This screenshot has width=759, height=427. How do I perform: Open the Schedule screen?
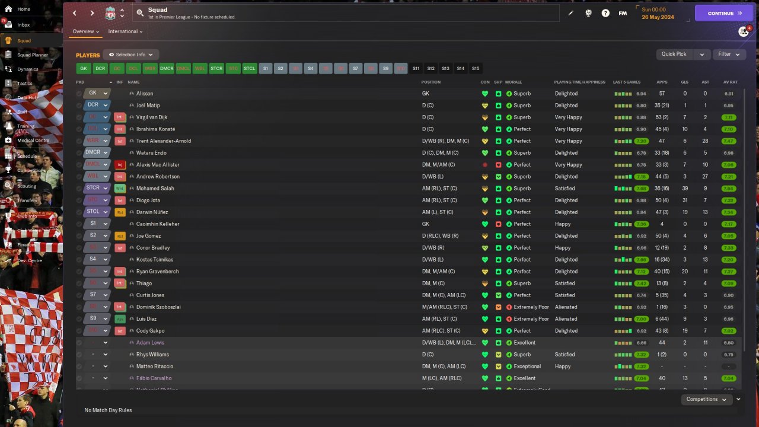27,156
